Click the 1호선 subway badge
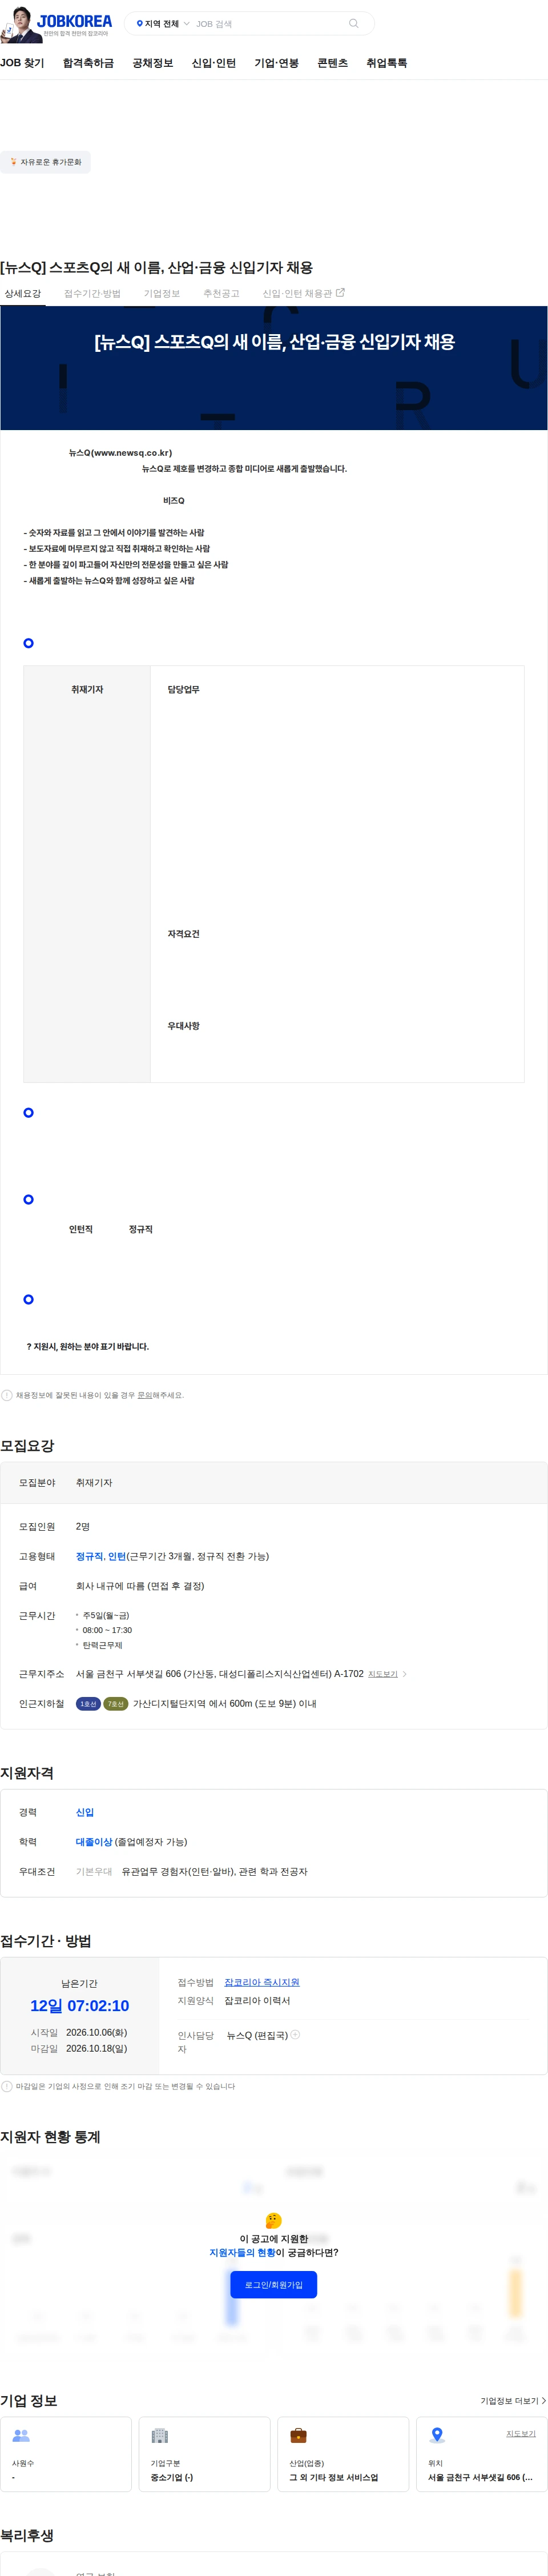Screen dimensions: 548x2576 (88, 1704)
